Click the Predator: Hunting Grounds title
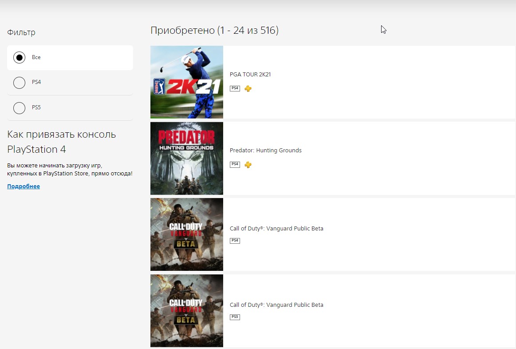This screenshot has height=349, width=516. tap(266, 151)
